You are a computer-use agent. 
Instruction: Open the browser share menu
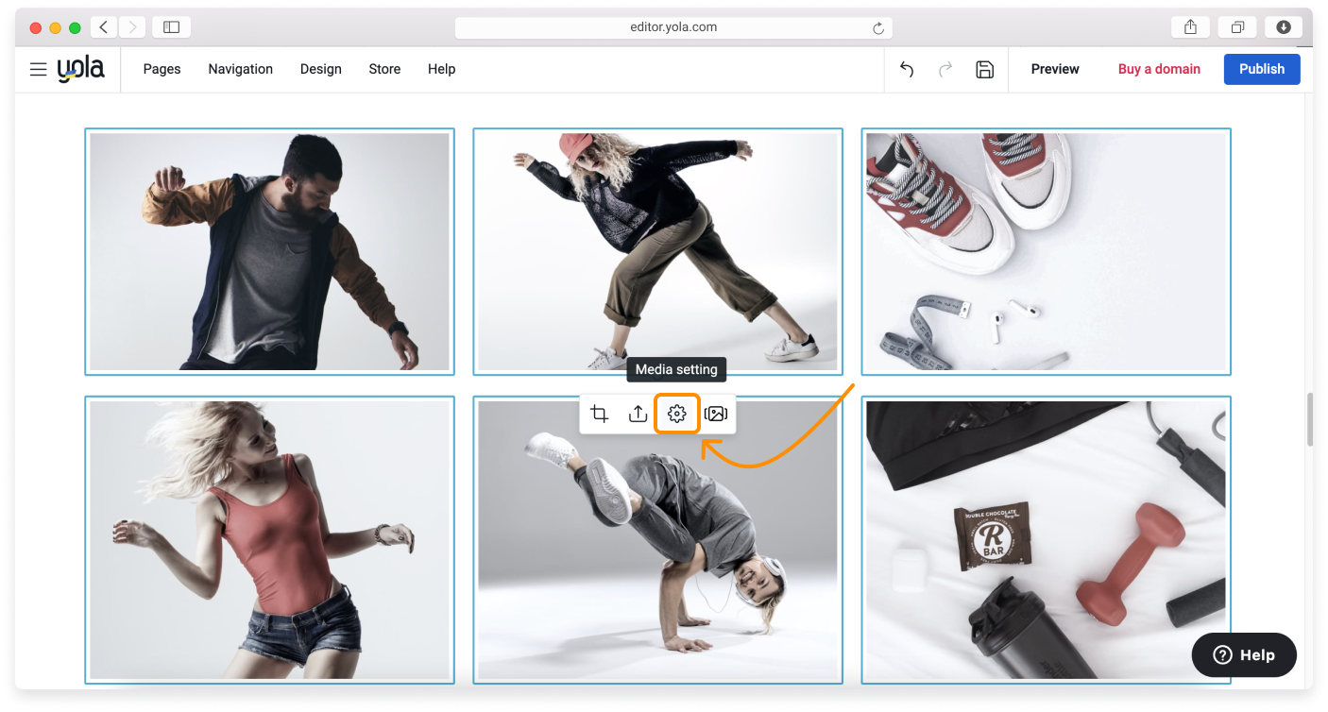click(x=1189, y=27)
